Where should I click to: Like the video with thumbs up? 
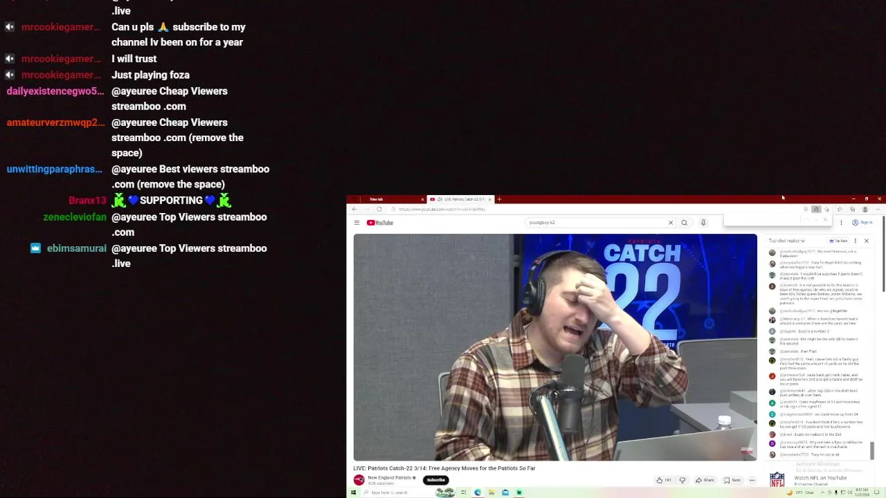(665, 480)
